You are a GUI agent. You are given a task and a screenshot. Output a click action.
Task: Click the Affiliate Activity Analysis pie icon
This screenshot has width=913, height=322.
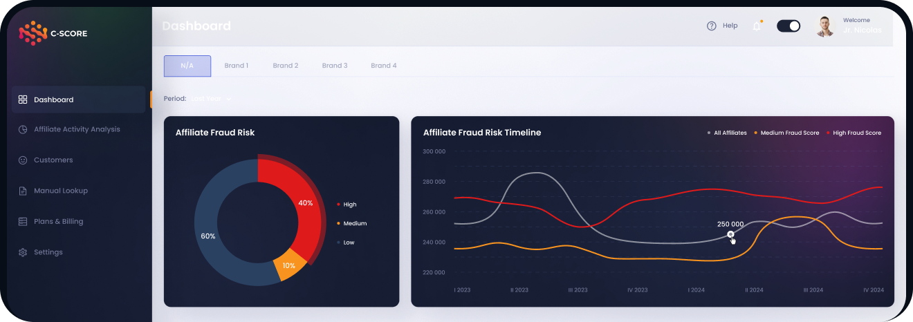tap(23, 129)
